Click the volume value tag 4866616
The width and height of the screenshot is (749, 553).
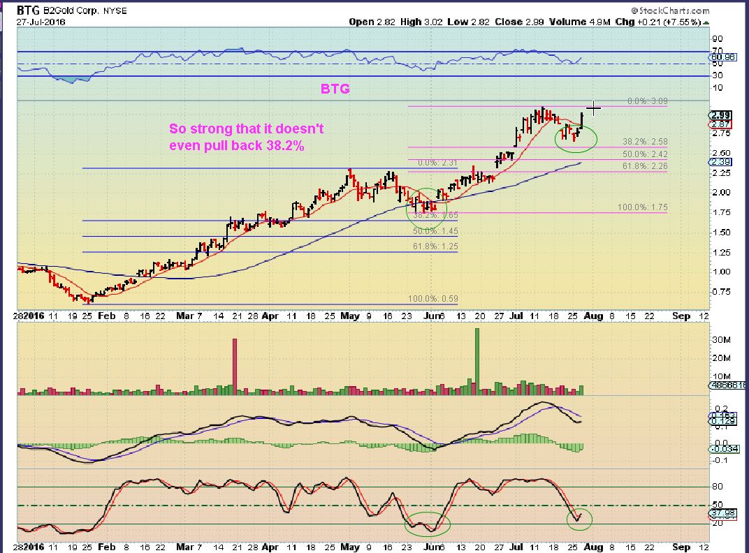(x=727, y=385)
